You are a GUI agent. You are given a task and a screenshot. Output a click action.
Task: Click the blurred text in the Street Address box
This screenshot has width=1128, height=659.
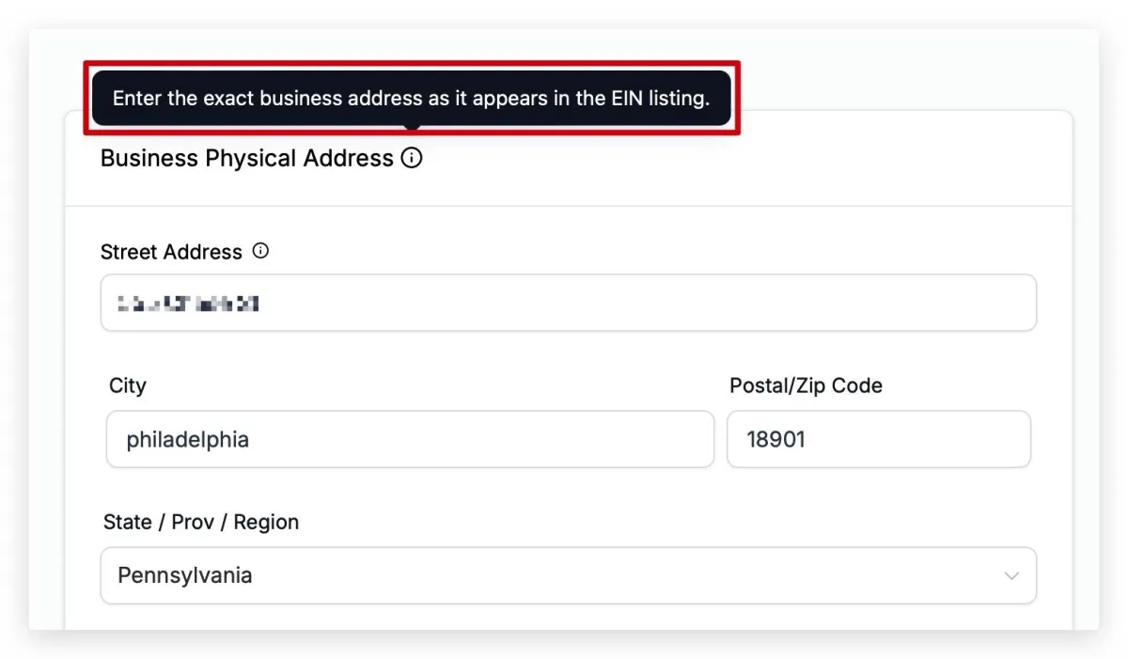point(188,304)
